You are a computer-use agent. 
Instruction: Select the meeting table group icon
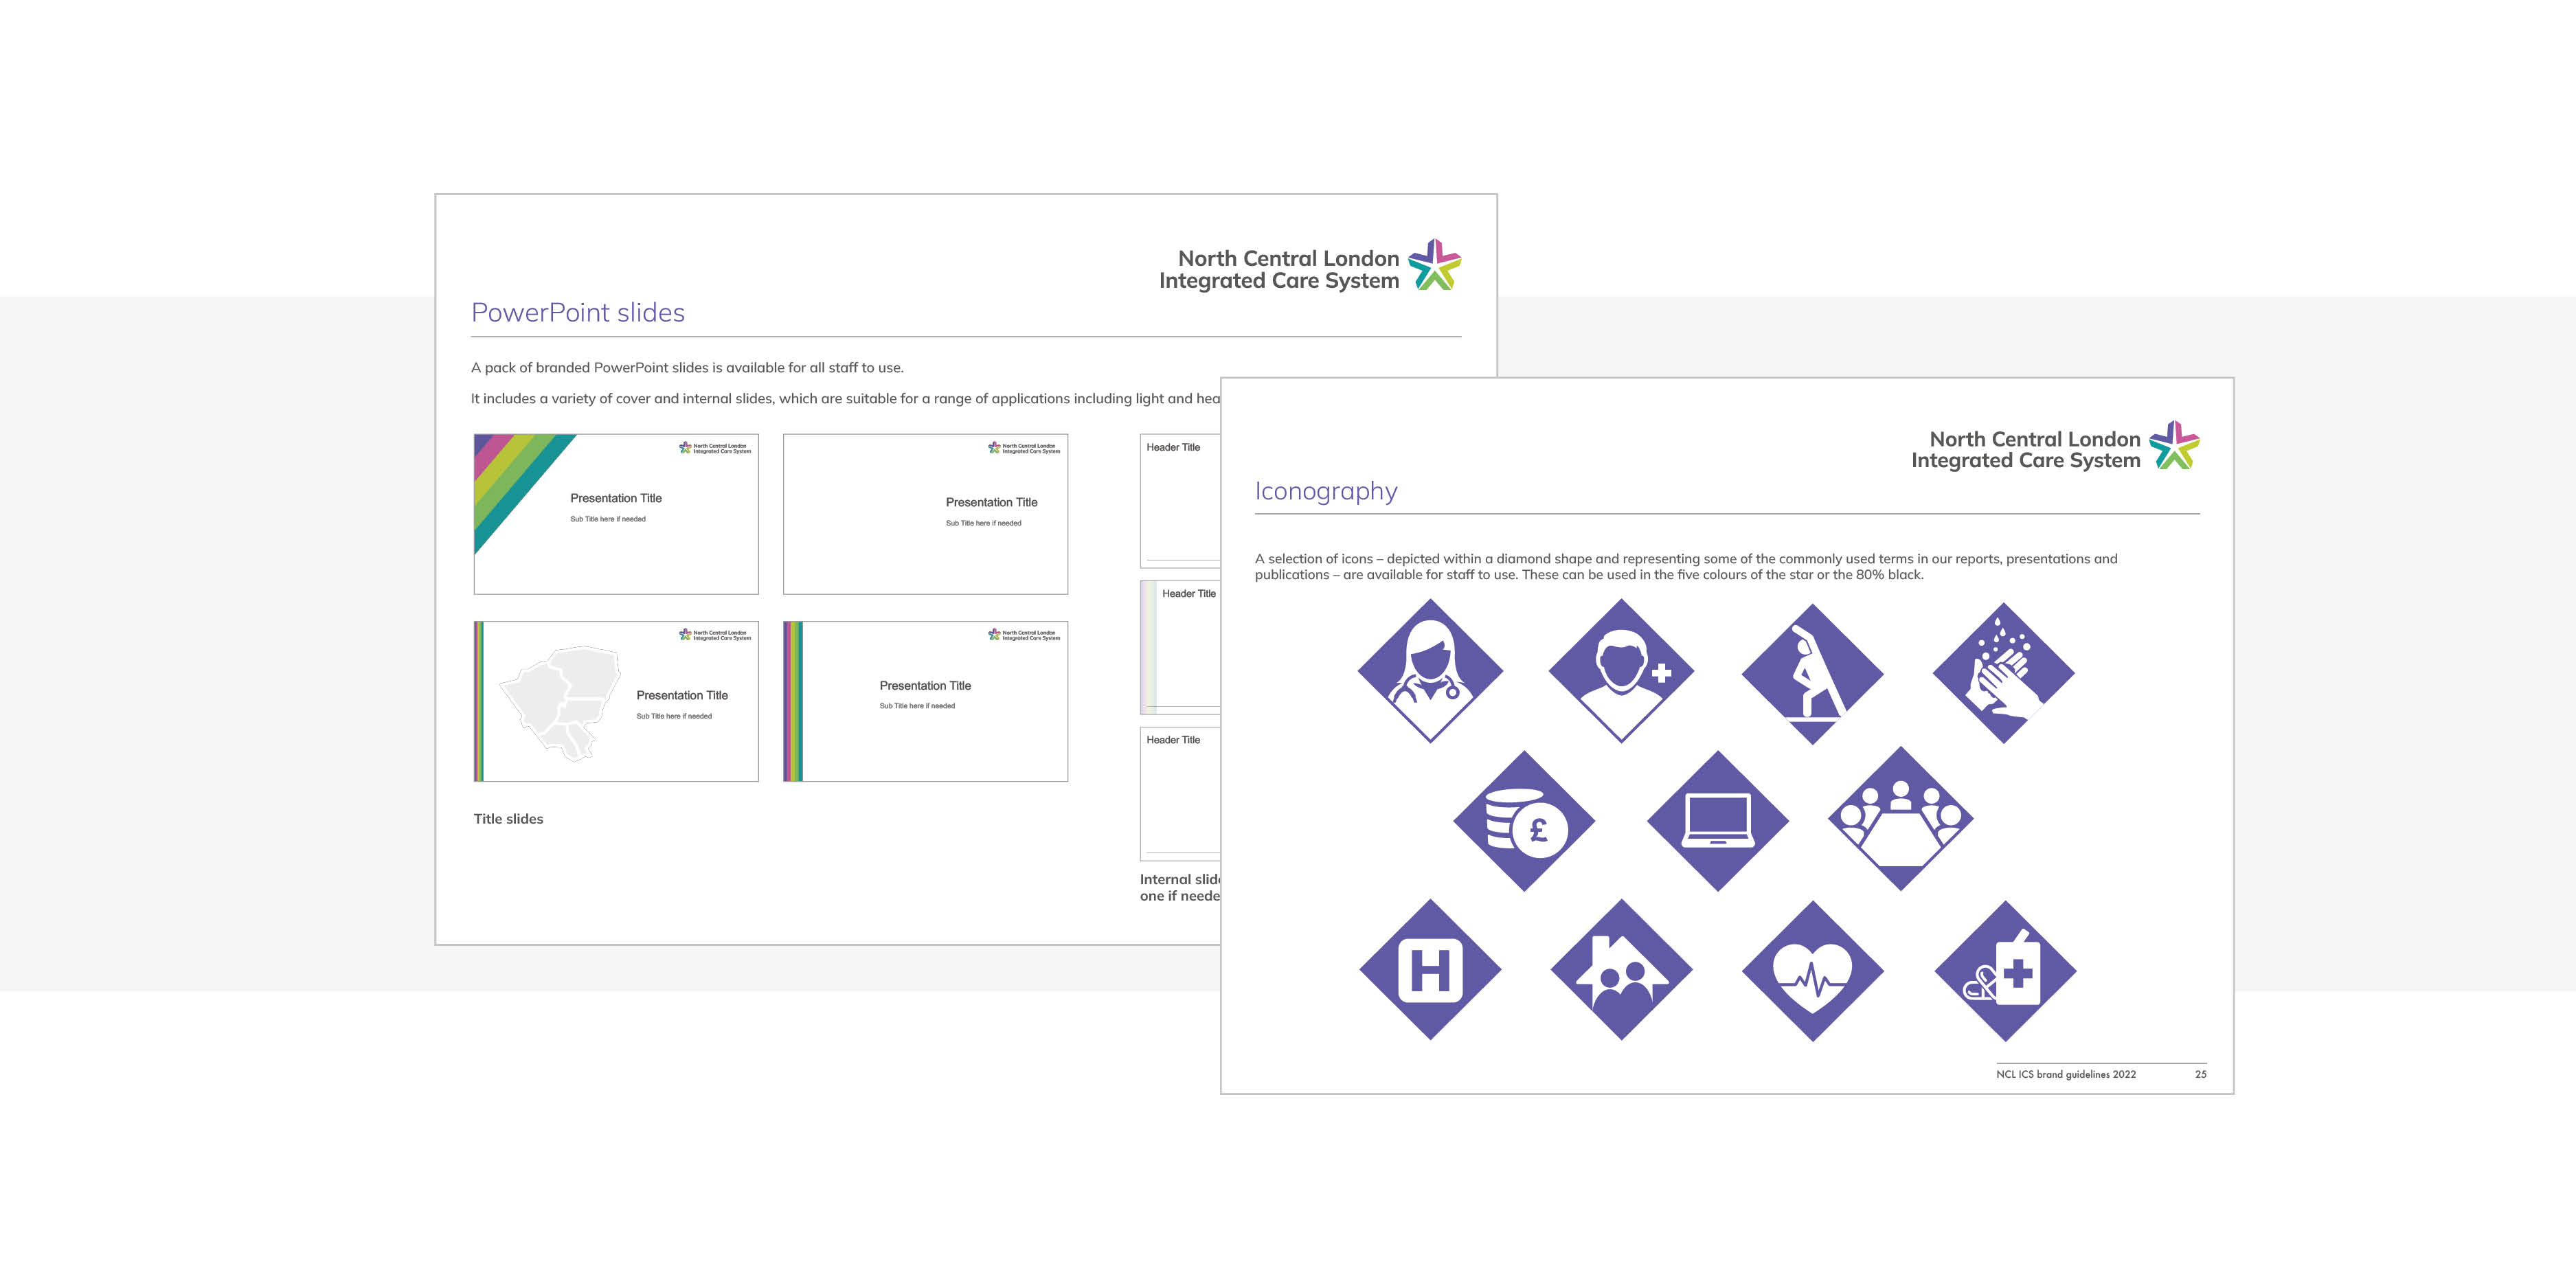[1900, 819]
